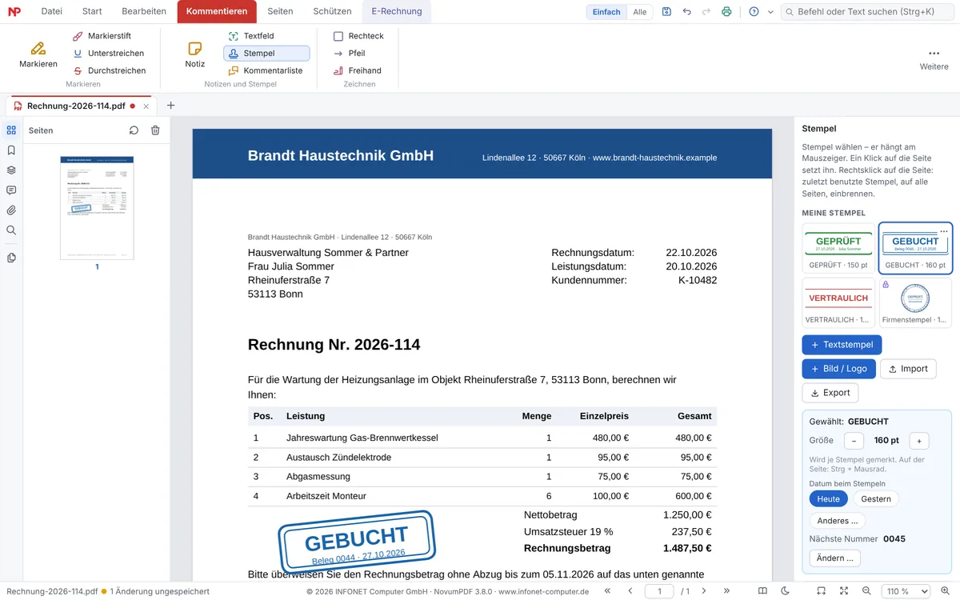Open the layers sidebar panel
The image size is (960, 600).
point(11,170)
